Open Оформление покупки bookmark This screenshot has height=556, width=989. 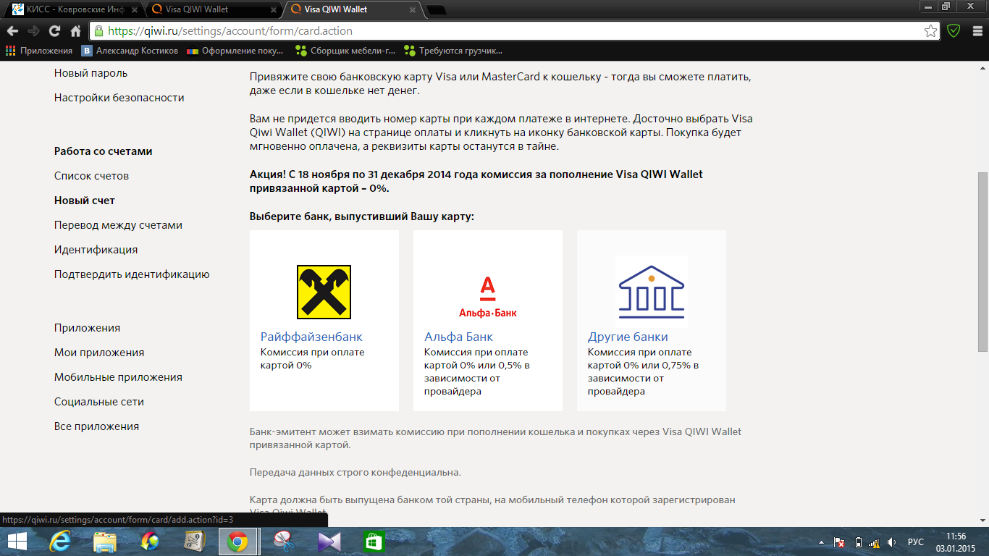[x=235, y=51]
